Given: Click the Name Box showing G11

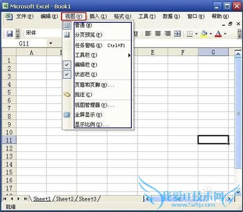Looking at the screenshot, I should [x=24, y=44].
